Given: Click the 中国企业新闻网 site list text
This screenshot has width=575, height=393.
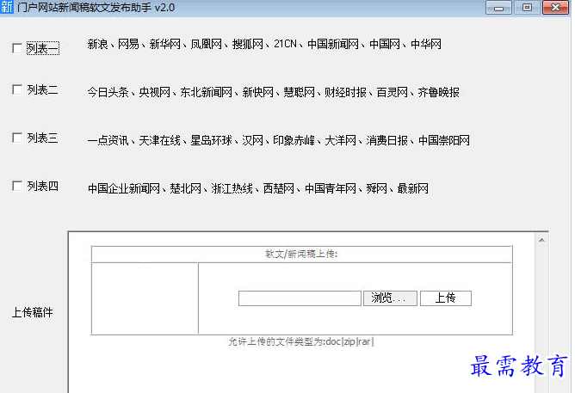Looking at the screenshot, I should [257, 188].
